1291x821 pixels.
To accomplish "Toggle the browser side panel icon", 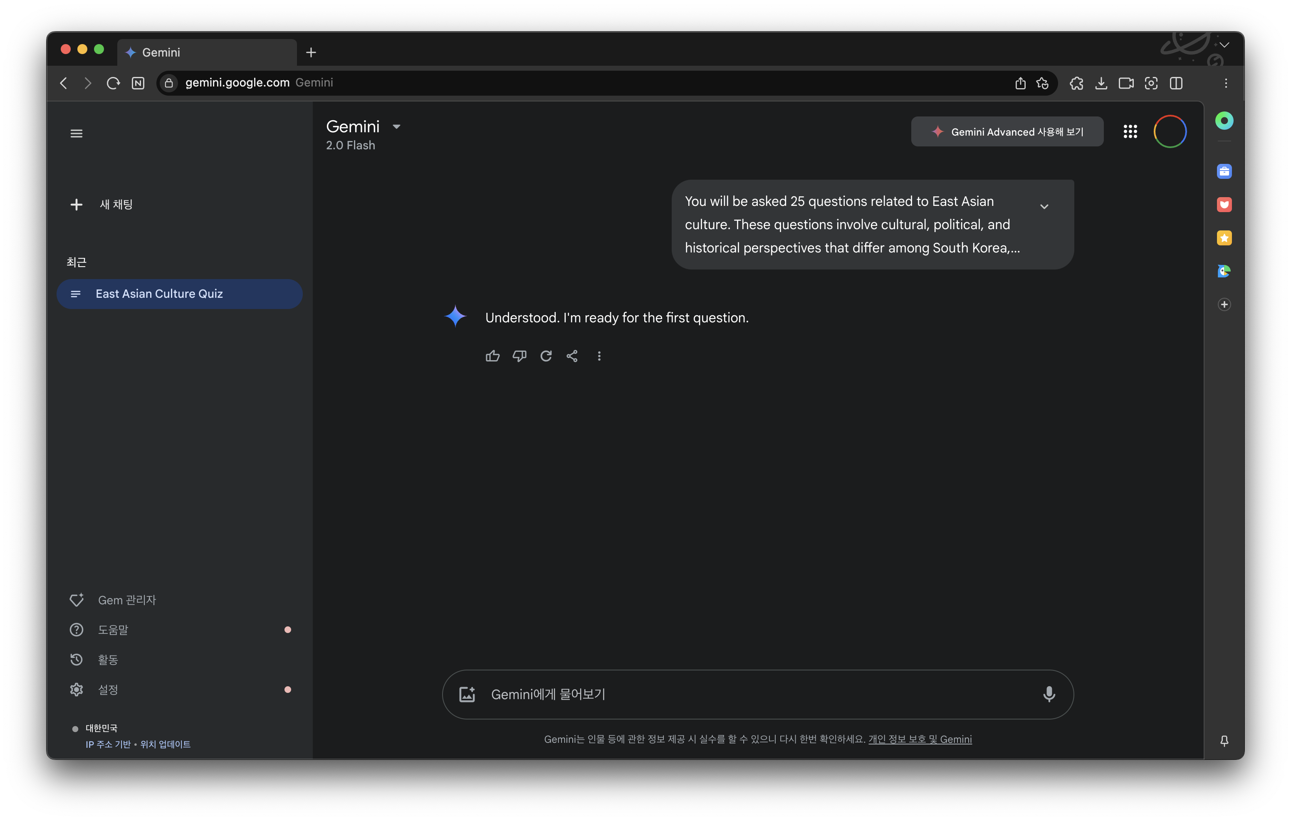I will coord(1176,83).
